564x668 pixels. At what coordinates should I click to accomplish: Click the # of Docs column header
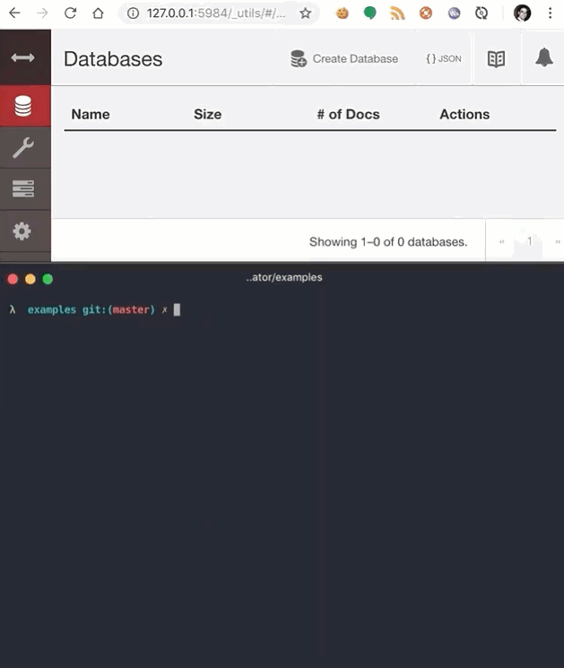(348, 114)
